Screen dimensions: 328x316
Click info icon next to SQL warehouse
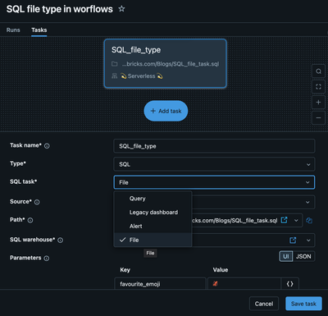61,240
